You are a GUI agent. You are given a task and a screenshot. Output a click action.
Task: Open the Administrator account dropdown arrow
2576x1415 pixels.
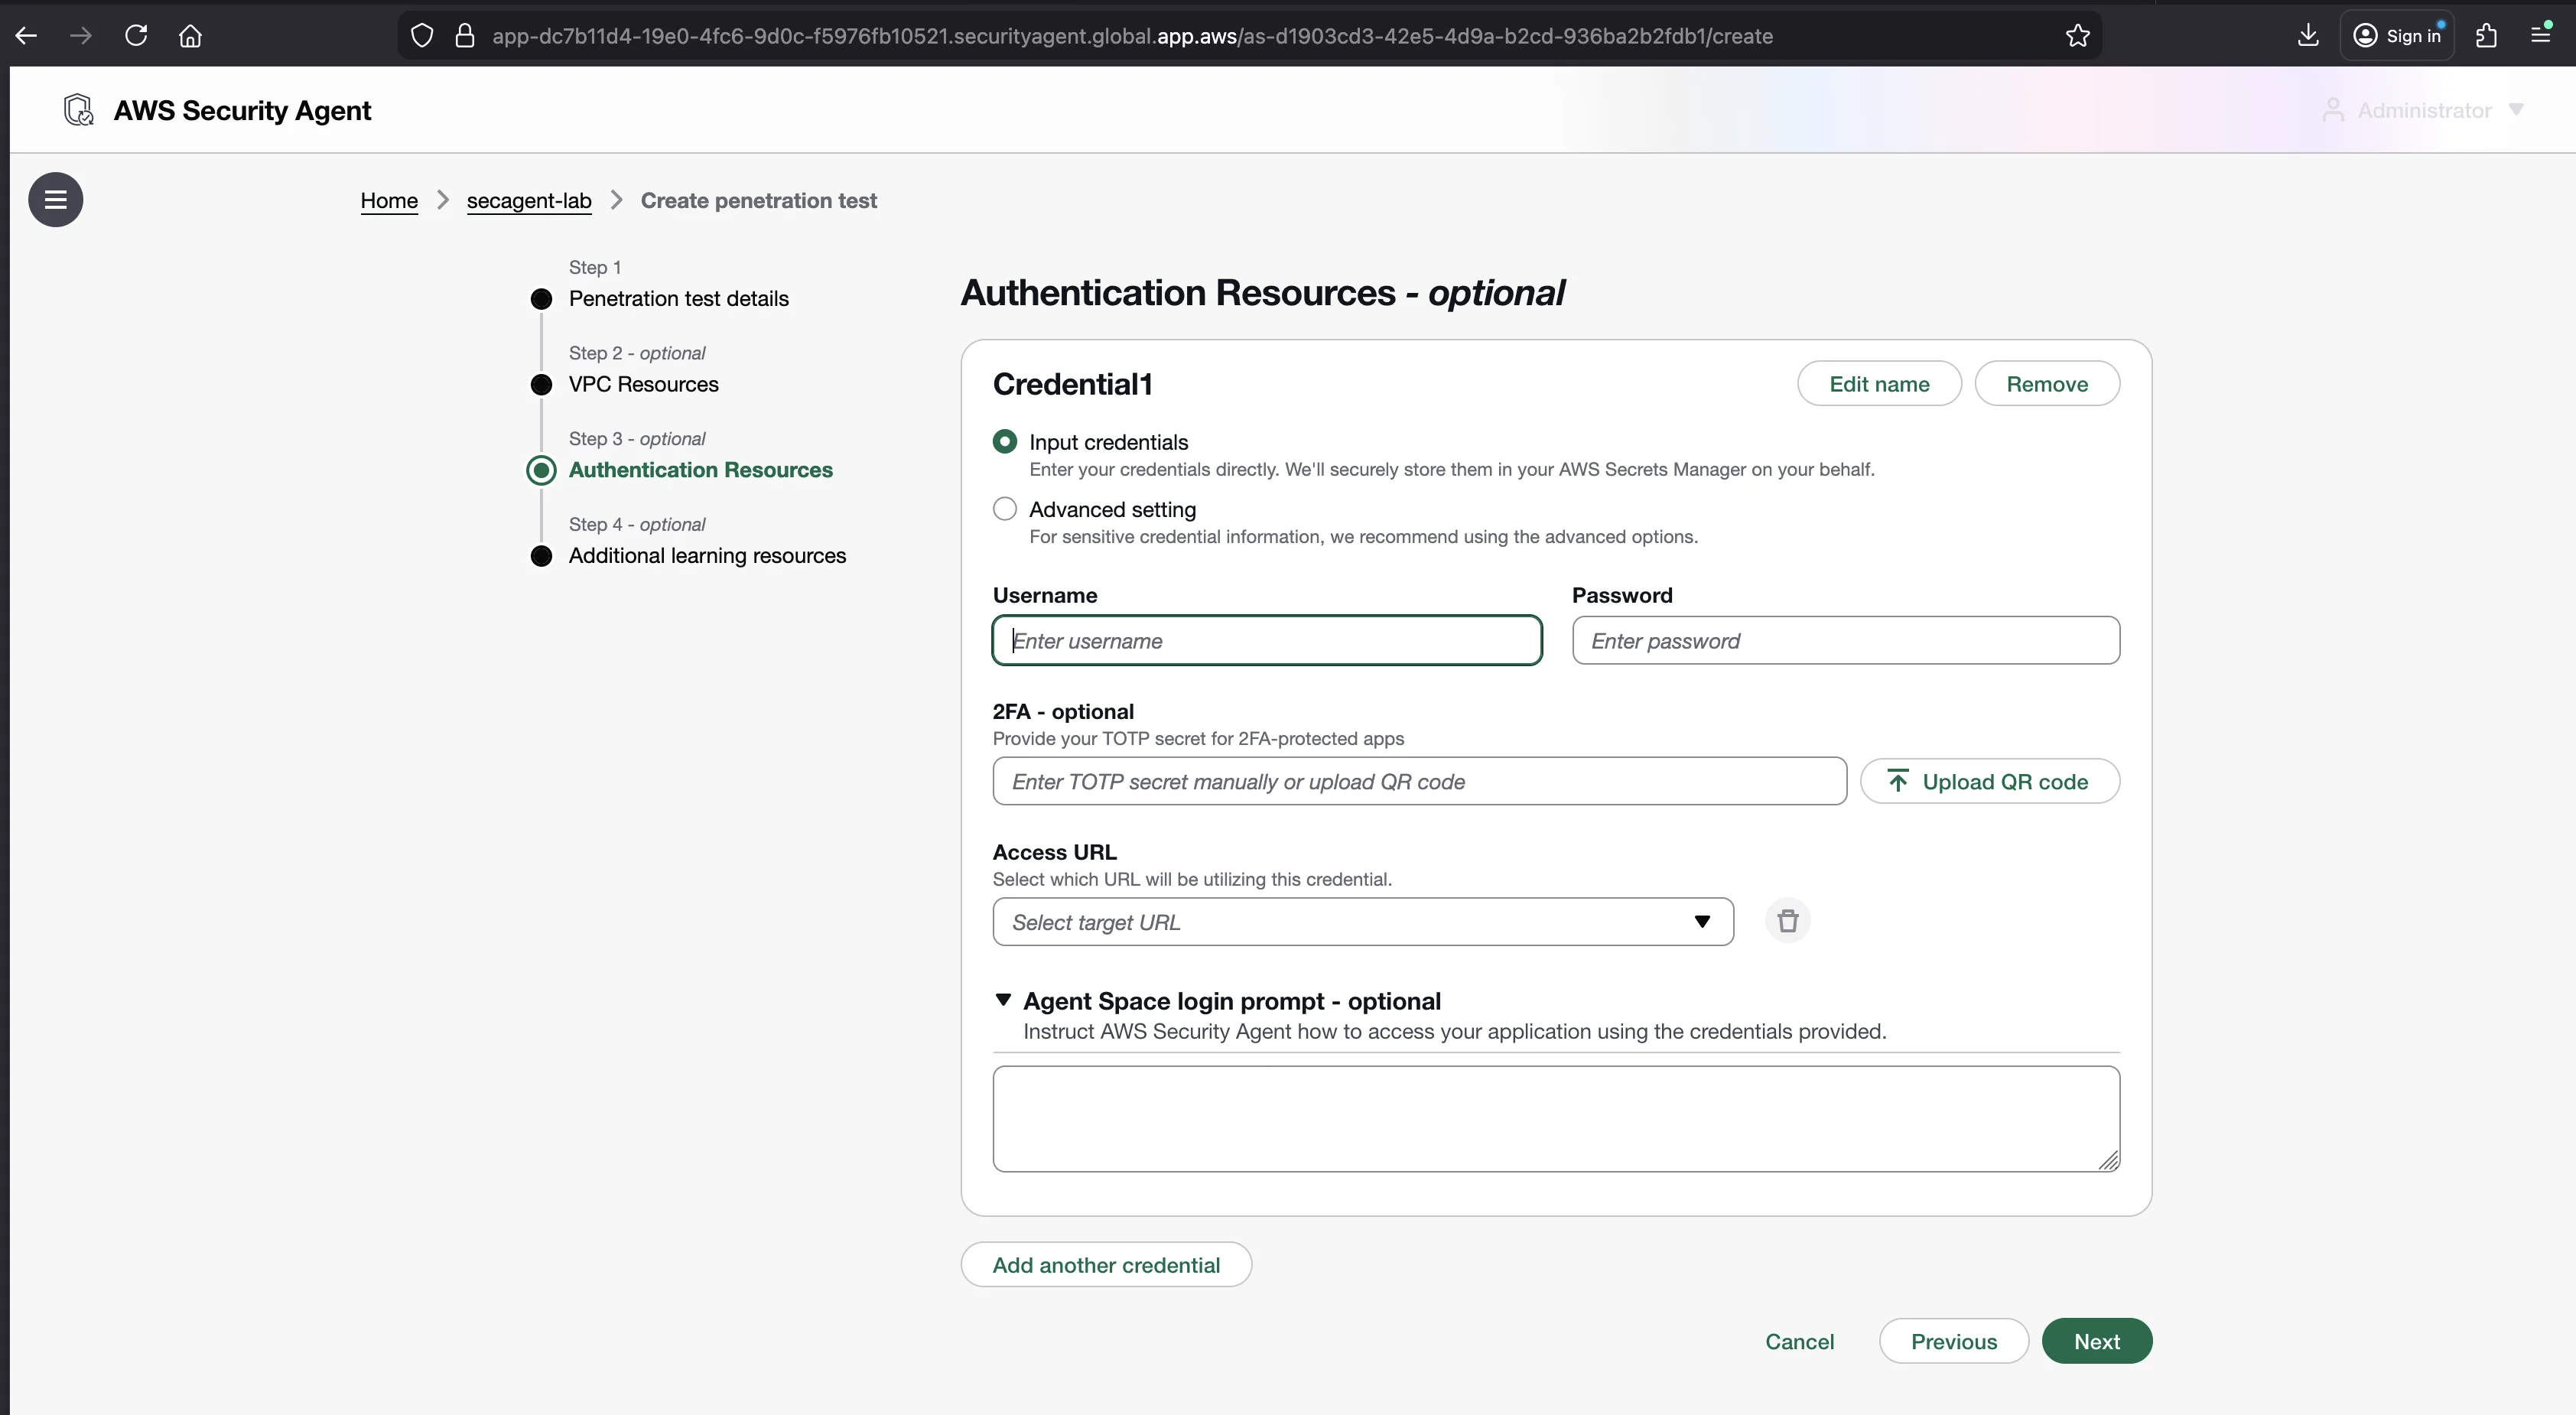[x=2516, y=109]
